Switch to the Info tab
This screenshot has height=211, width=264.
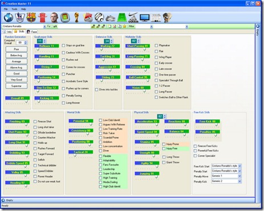coord(7,32)
